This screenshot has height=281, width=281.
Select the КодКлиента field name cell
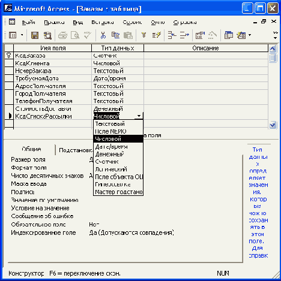[52, 63]
